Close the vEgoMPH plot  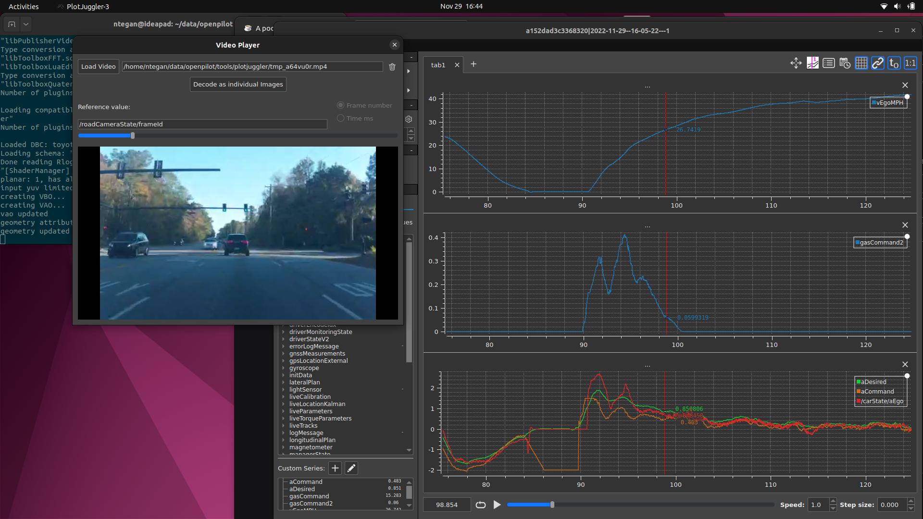click(905, 85)
